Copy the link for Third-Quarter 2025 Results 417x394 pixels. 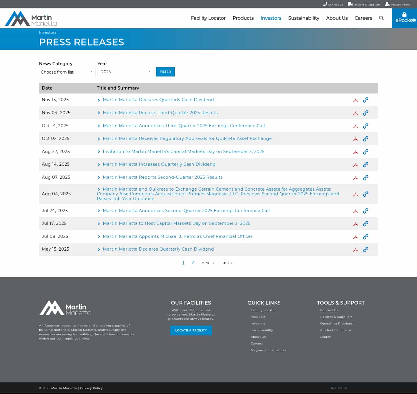(x=366, y=113)
